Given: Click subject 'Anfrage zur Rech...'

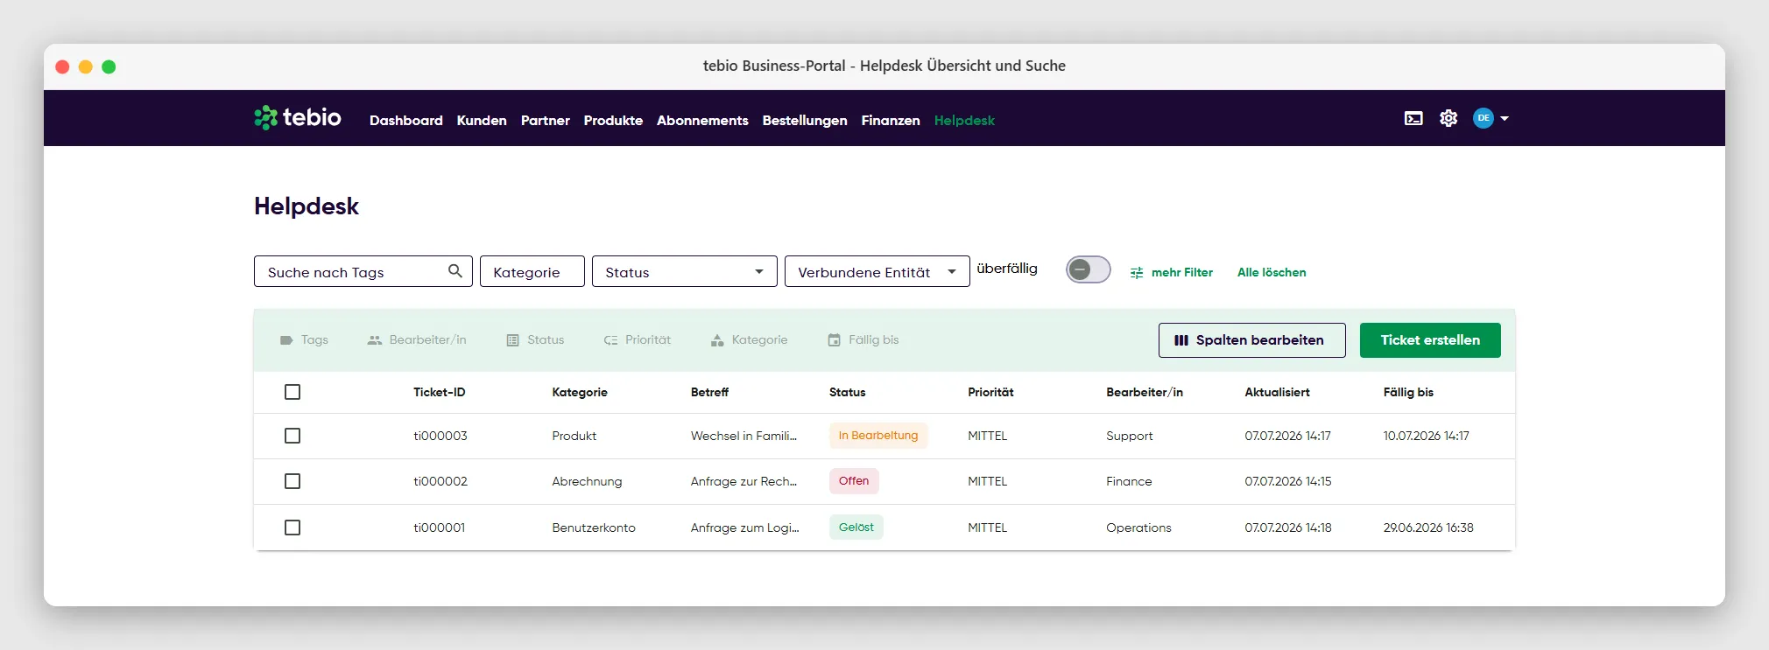Looking at the screenshot, I should tap(744, 481).
